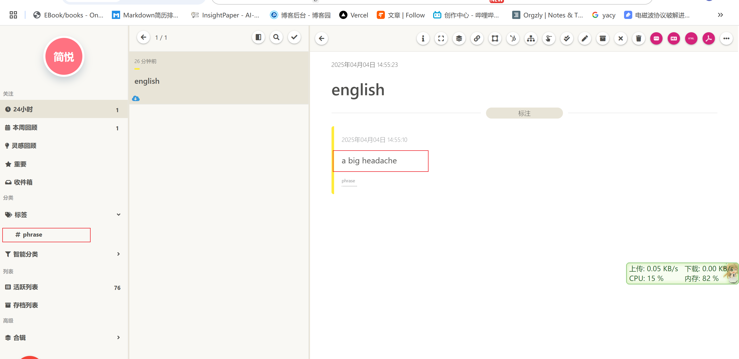Screen dimensions: 739x359
Task: Click the english article title heading
Action: point(358,90)
